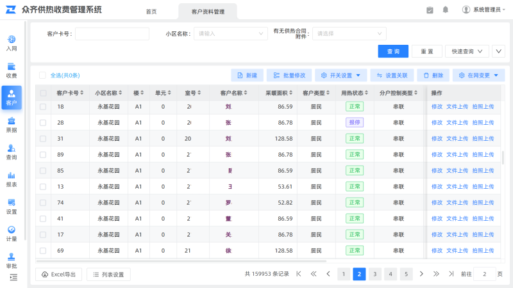
Task: Click the horizontal table scrollbar
Action: 181,261
